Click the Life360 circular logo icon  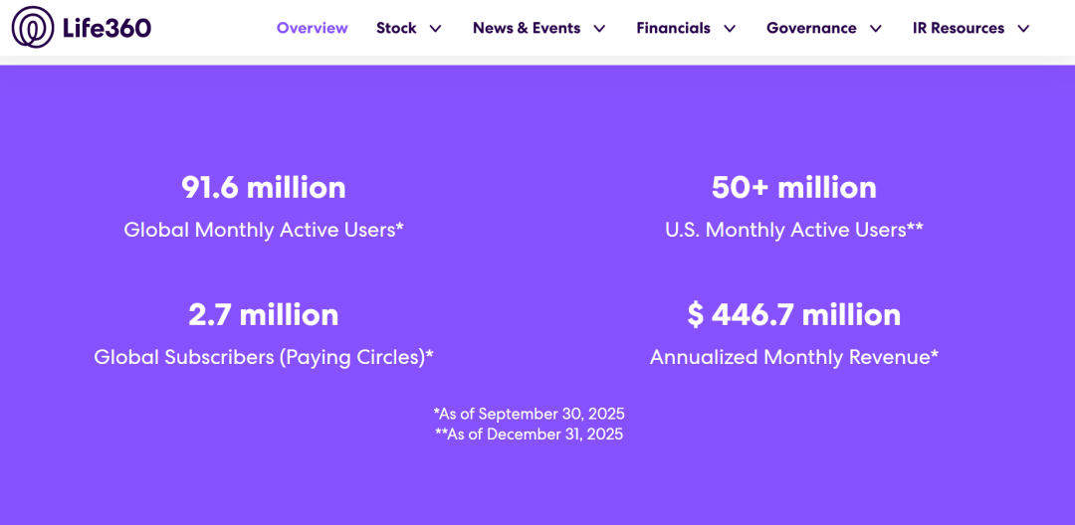[x=33, y=28]
